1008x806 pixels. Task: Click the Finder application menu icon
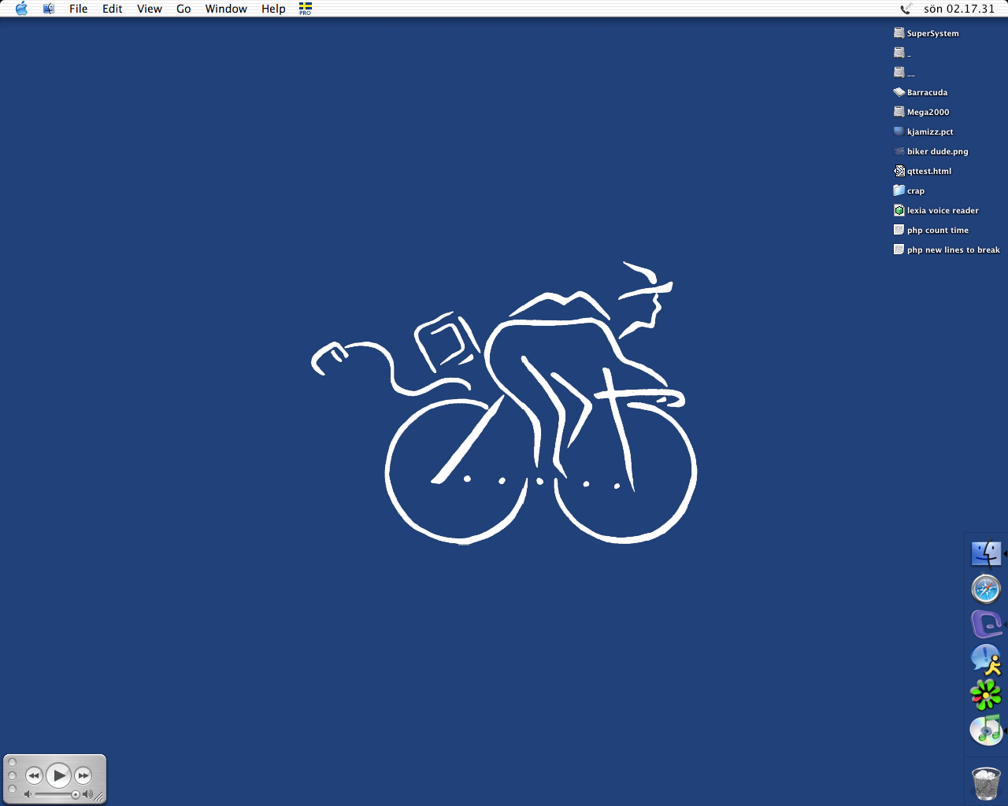click(x=49, y=9)
